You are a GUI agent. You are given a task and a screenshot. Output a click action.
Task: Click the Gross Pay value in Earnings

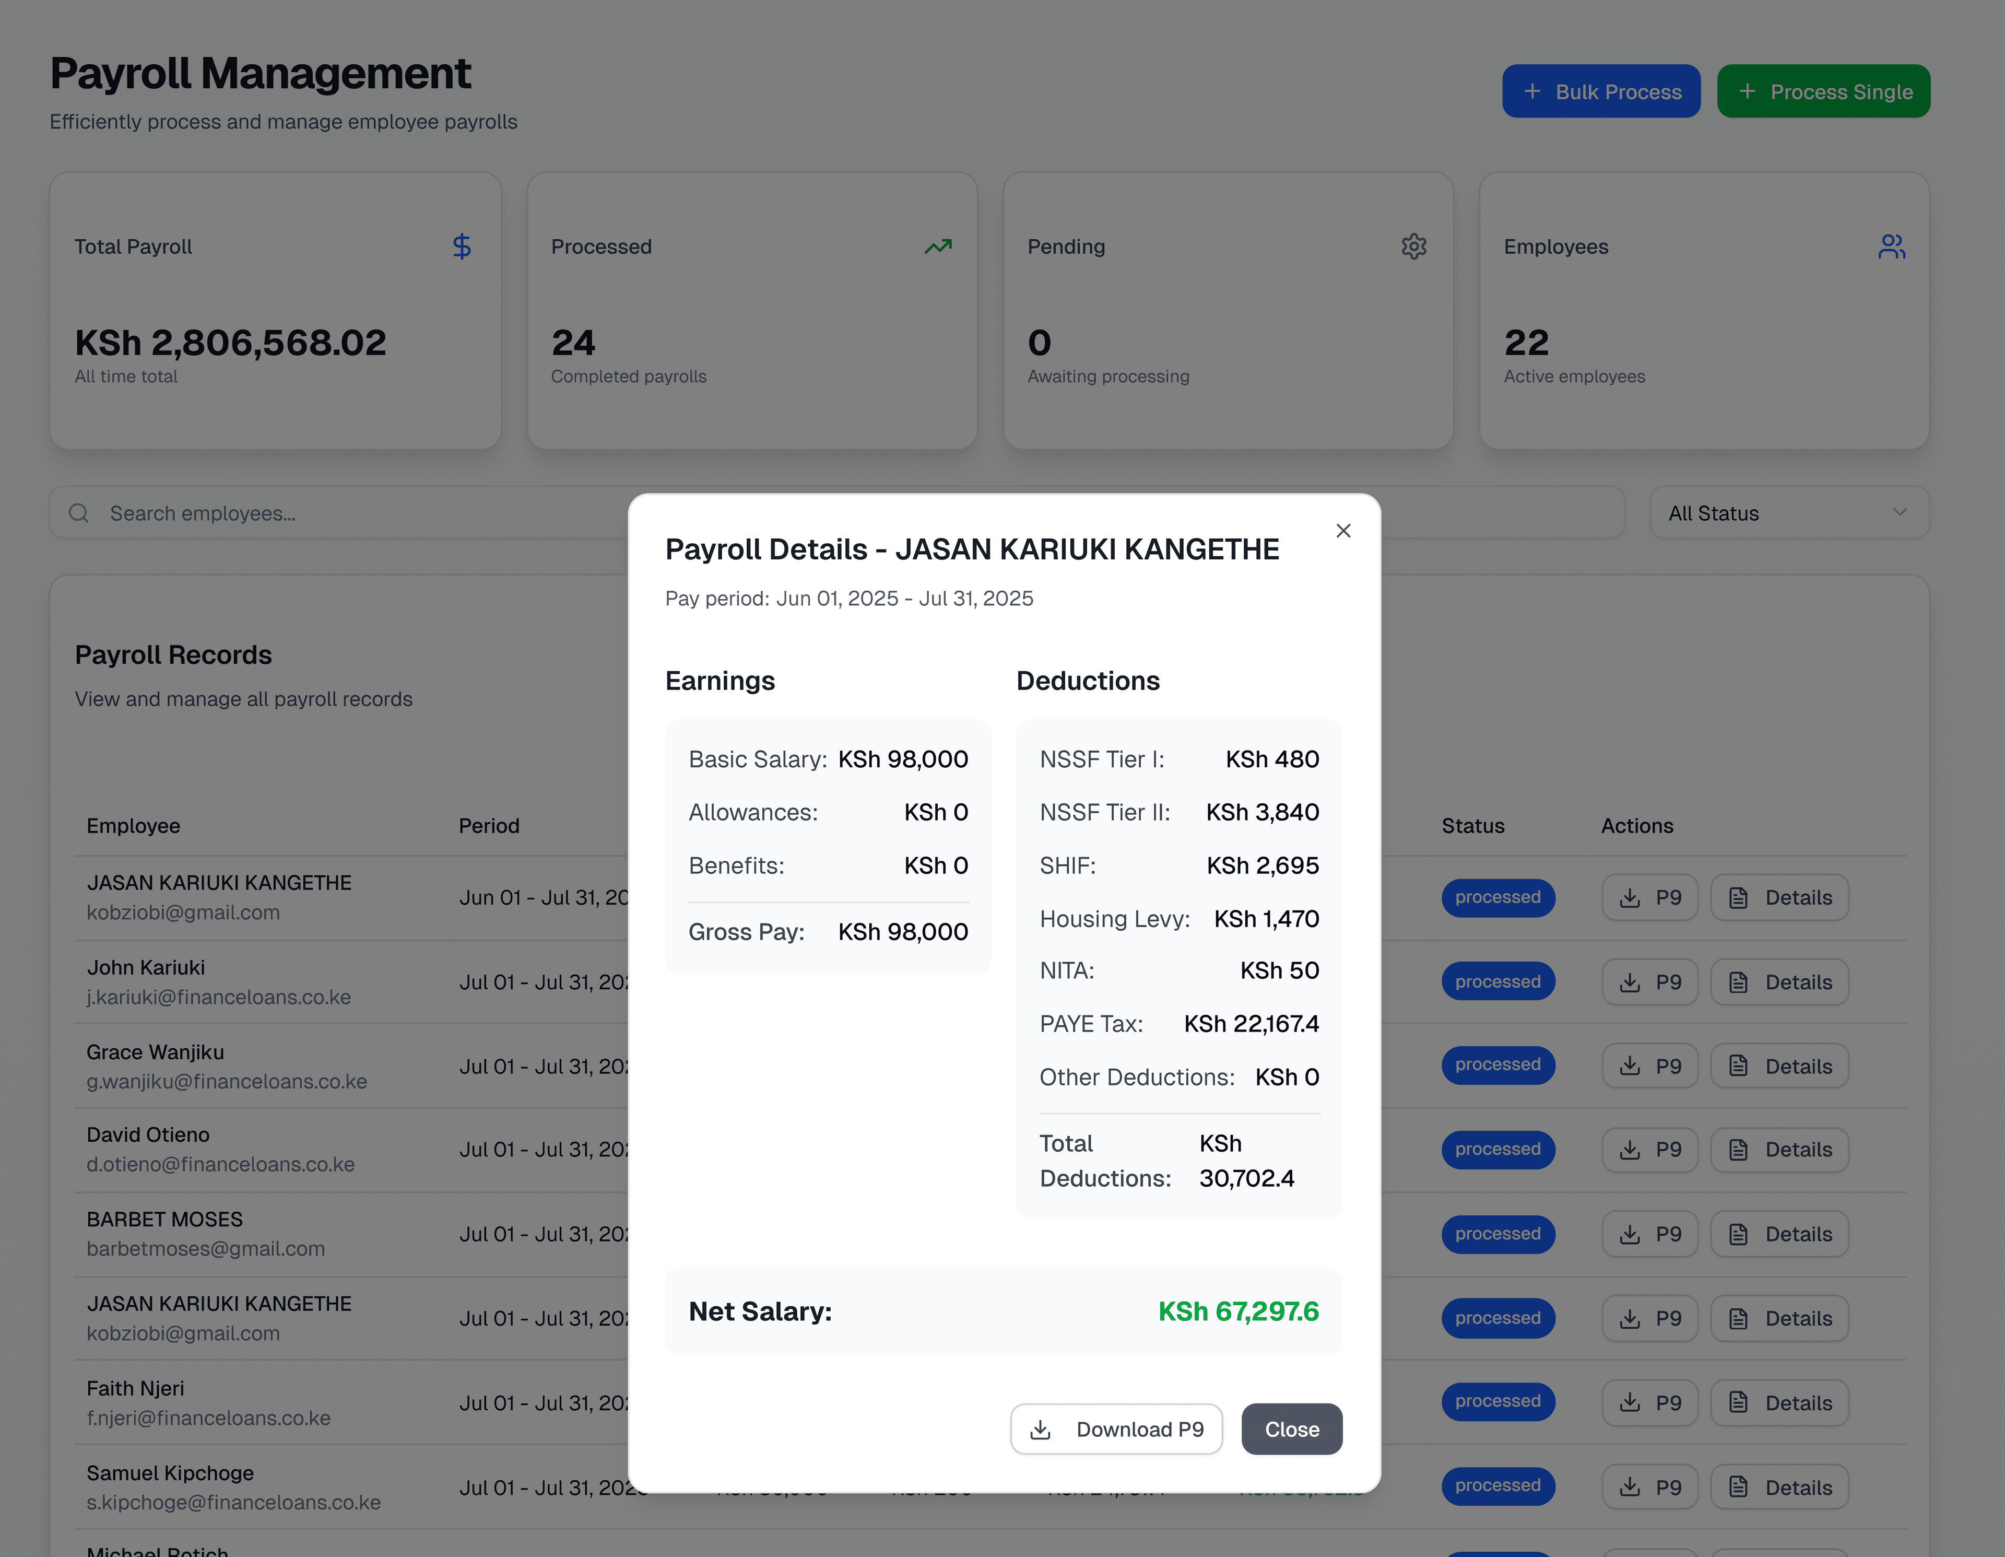pos(902,932)
